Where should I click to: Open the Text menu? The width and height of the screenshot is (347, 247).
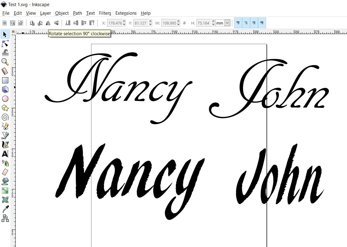pos(91,13)
